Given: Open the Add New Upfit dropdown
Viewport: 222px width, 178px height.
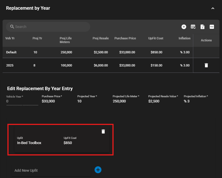Looking at the screenshot, I should click(x=51, y=170).
